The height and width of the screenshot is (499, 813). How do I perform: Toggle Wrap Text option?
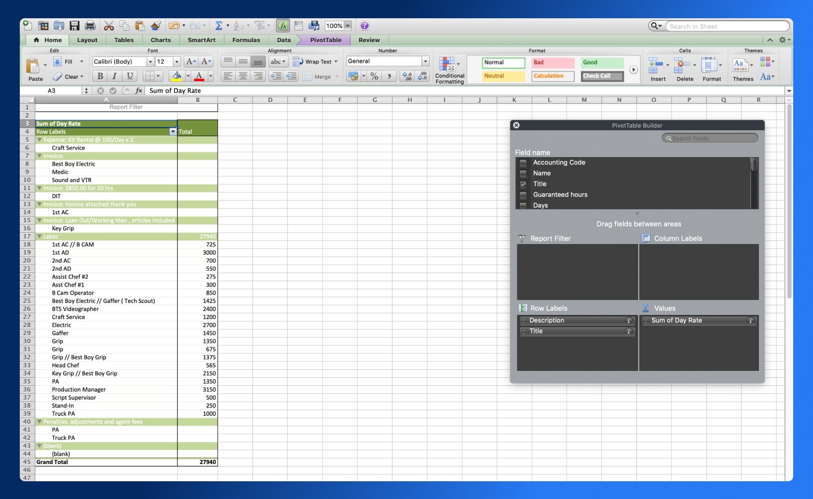315,61
